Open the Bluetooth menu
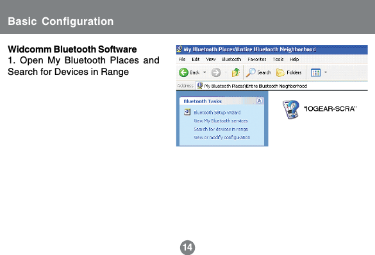Image resolution: width=375 pixels, height=255 pixels. point(231,59)
